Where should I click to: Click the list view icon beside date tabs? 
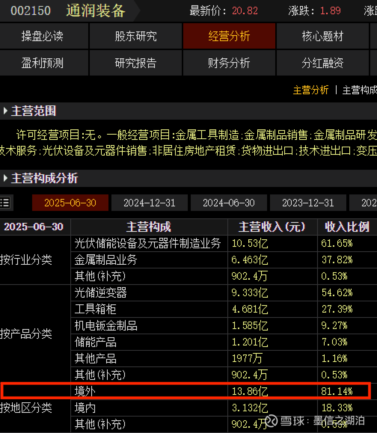[5, 202]
